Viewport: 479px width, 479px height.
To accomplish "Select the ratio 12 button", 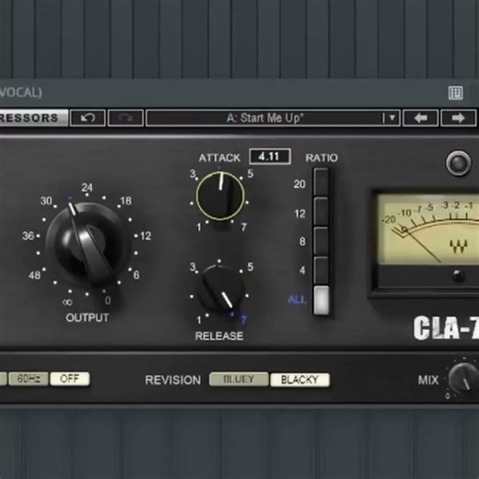I will pos(321,212).
